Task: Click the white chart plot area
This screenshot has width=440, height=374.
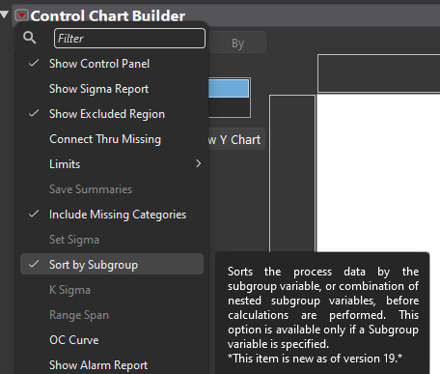Action: point(378,173)
